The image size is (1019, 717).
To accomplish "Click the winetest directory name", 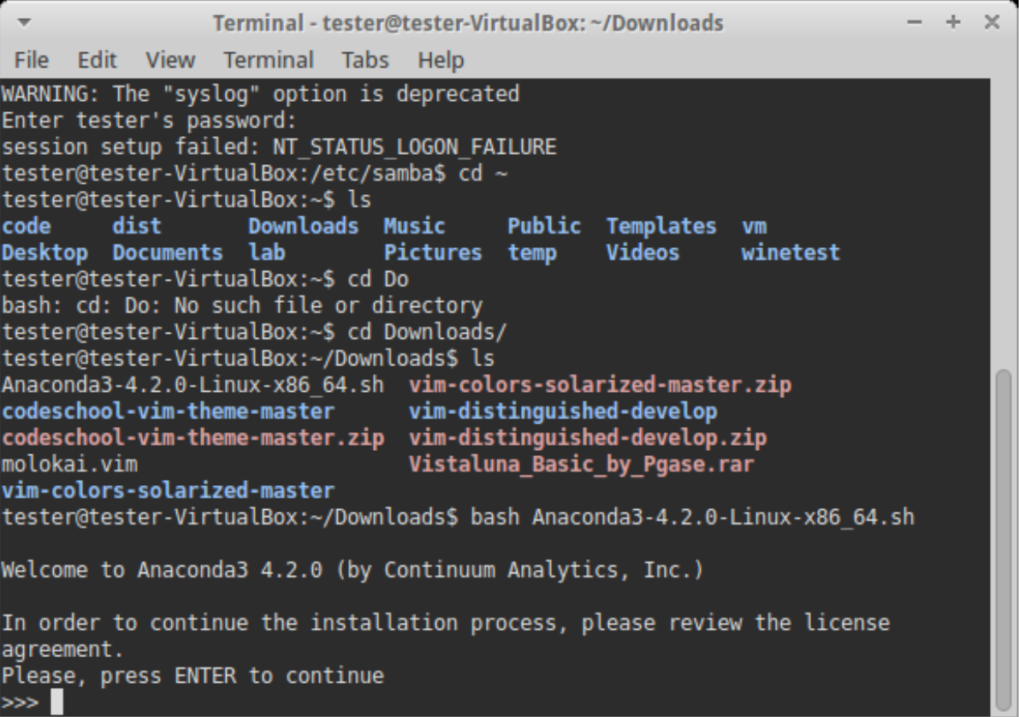I will coord(791,252).
